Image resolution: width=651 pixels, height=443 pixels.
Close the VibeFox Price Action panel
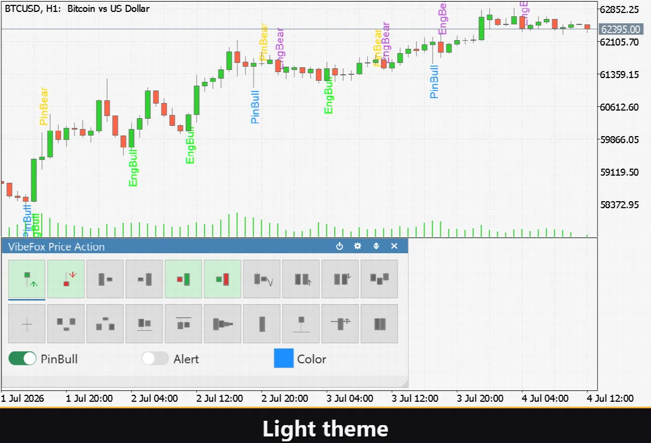pyautogui.click(x=394, y=246)
